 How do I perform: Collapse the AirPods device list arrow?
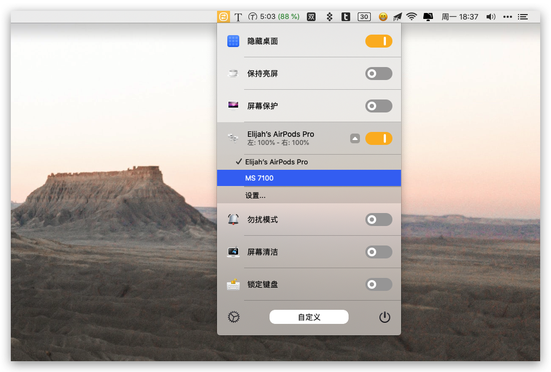click(x=355, y=138)
